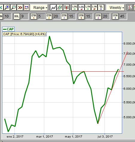The width and height of the screenshot is (135, 142).
Task: Open the Weekly period dropdown
Action: point(116,7)
